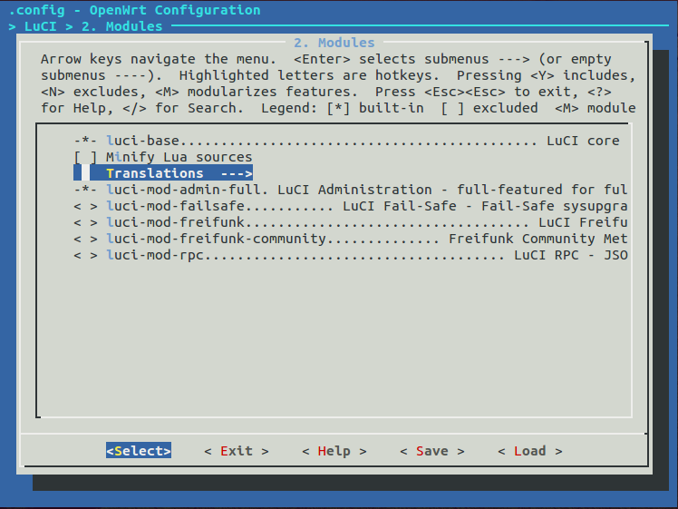Click the 2. Modules dialog heading
The image size is (678, 509).
click(x=334, y=43)
